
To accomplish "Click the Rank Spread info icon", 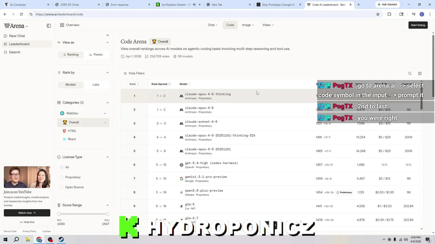I will click(x=170, y=84).
